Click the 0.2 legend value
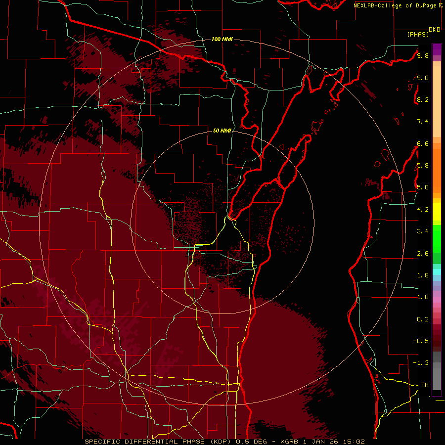The image size is (445, 445). [x=423, y=319]
